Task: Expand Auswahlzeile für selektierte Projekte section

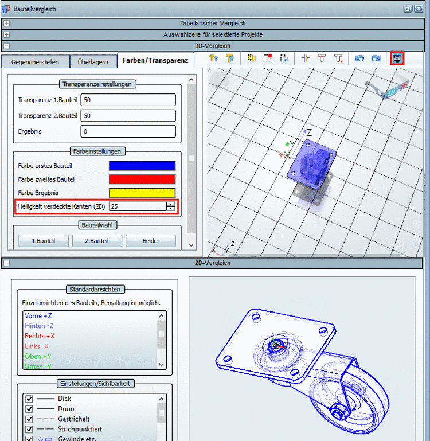Action: pyautogui.click(x=6, y=34)
